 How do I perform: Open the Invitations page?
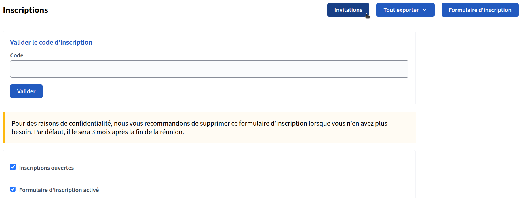348,10
